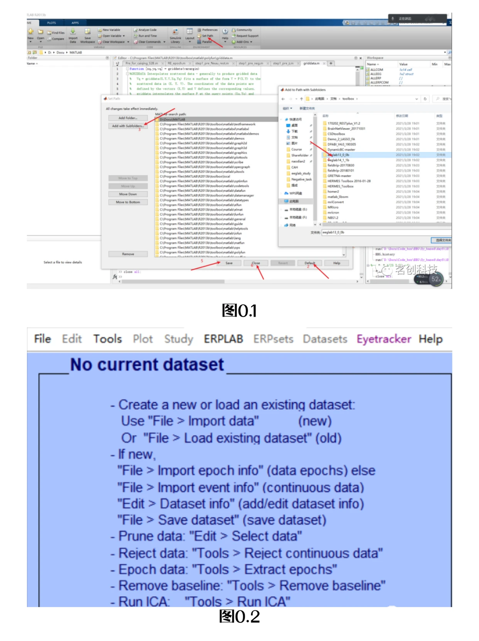Viewport: 479px width, 641px height.
Task: Click Analyze Code in the toolstrip
Action: (145, 30)
